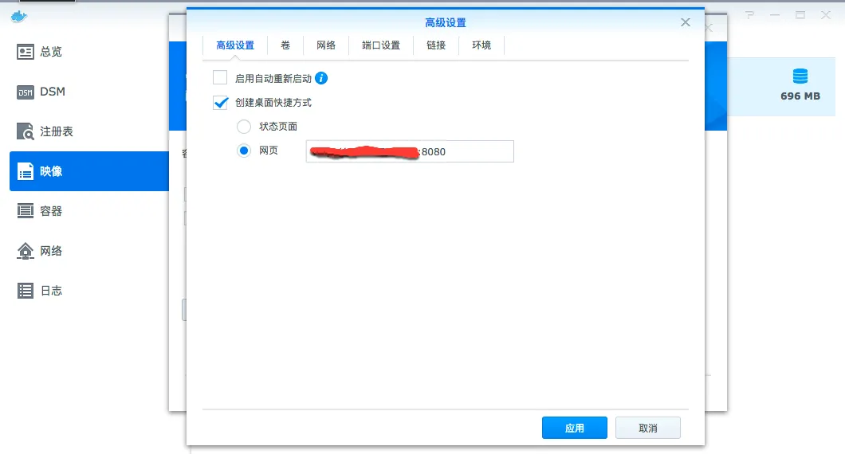This screenshot has height=454, width=845.
Task: Switch to the 网络 tab in dialog
Action: point(326,45)
